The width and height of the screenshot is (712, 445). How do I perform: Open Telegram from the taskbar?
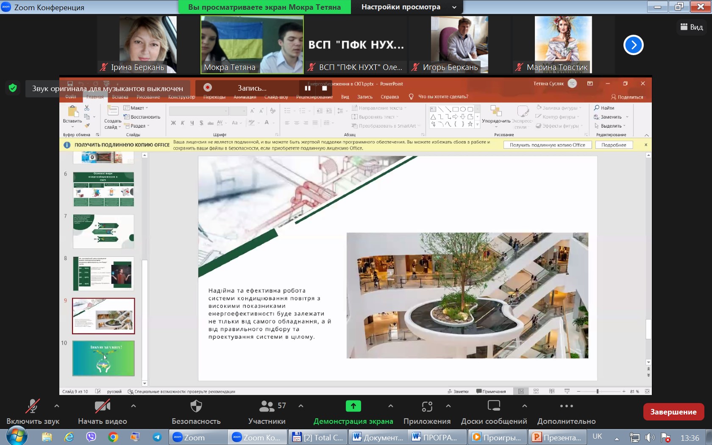click(x=157, y=437)
